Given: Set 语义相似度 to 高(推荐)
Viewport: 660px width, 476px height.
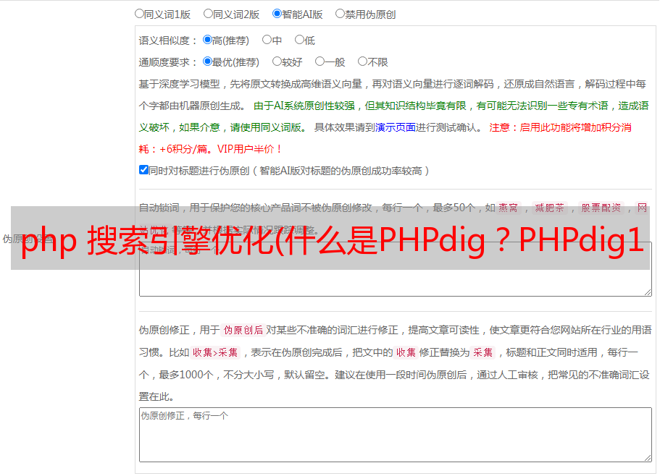Looking at the screenshot, I should point(207,40).
